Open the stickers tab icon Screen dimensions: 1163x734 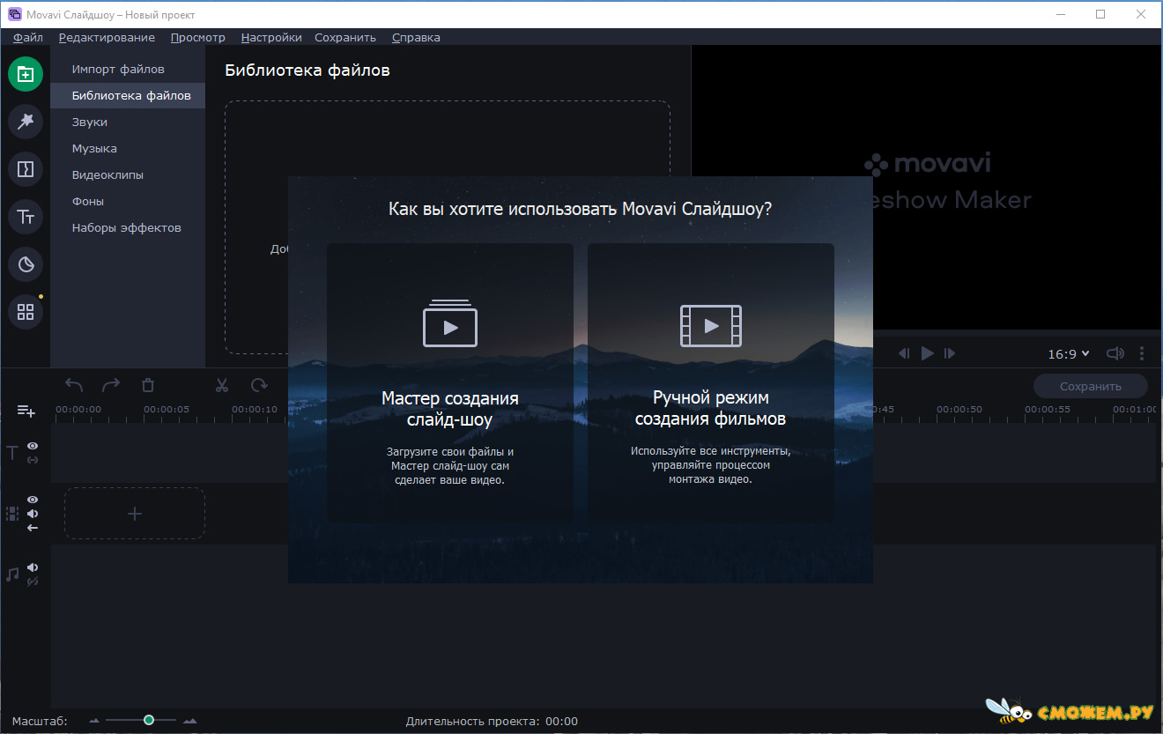point(26,264)
